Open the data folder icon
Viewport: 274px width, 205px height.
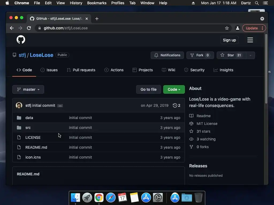[x=19, y=118]
